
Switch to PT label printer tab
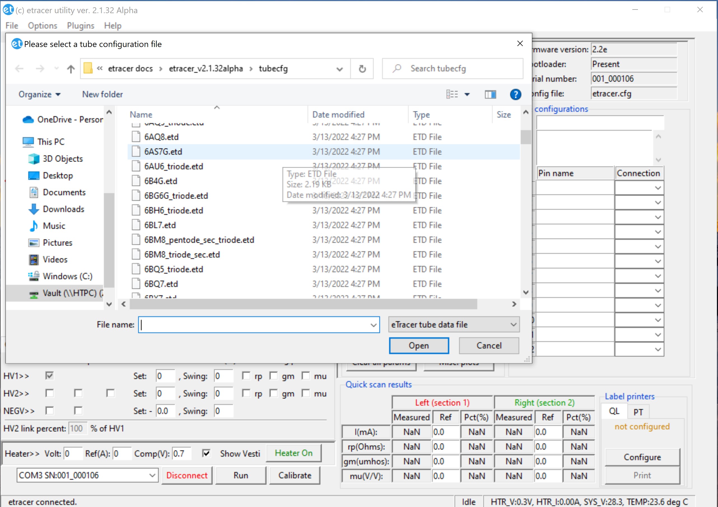(638, 412)
